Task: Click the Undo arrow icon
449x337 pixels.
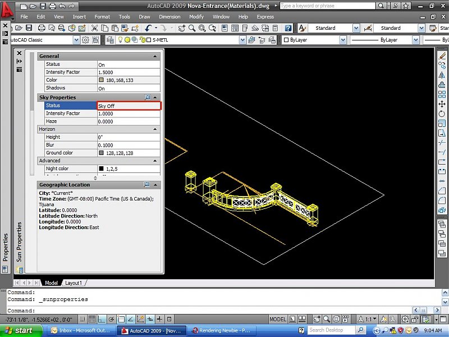Action: point(148,28)
